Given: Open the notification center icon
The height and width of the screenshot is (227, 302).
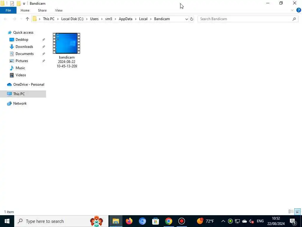Looking at the screenshot, I should tap(293, 221).
